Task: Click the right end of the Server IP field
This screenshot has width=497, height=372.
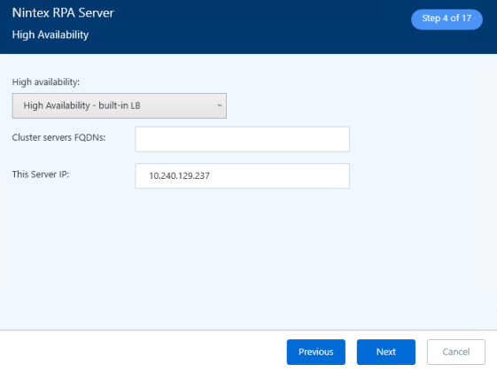Action: pos(330,176)
